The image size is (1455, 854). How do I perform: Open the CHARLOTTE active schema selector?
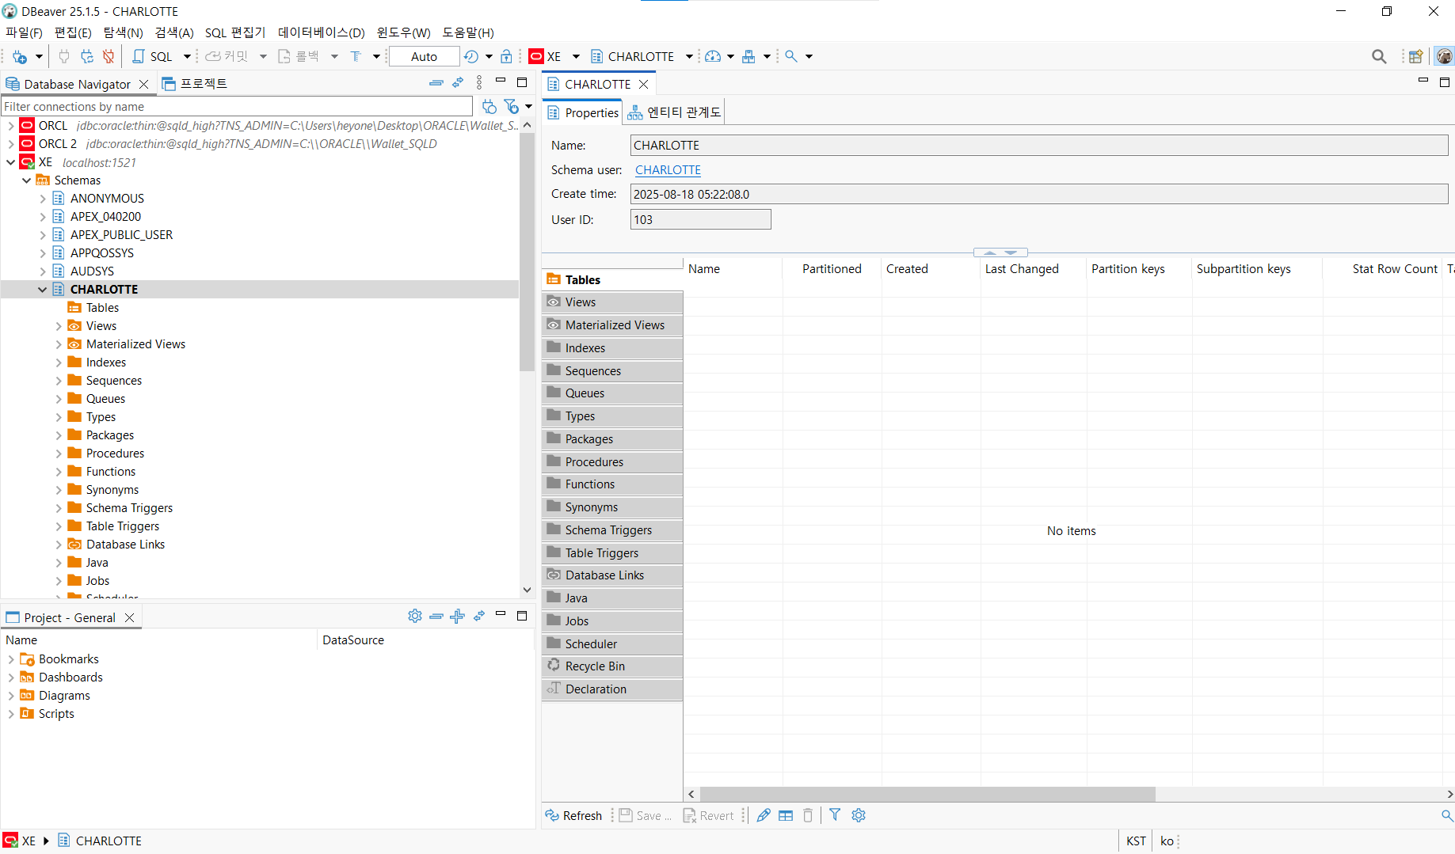pyautogui.click(x=642, y=56)
